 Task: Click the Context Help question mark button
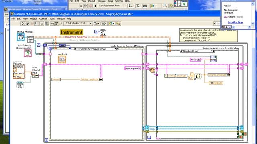[230, 27]
